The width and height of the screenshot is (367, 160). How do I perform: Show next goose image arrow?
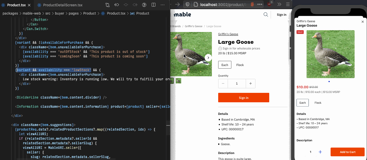point(208,58)
